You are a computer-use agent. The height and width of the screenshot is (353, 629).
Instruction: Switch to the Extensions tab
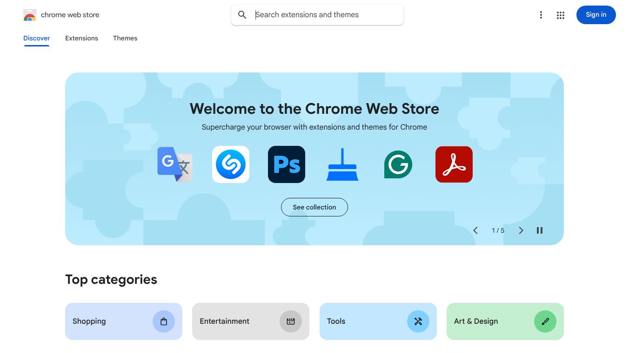tap(81, 38)
